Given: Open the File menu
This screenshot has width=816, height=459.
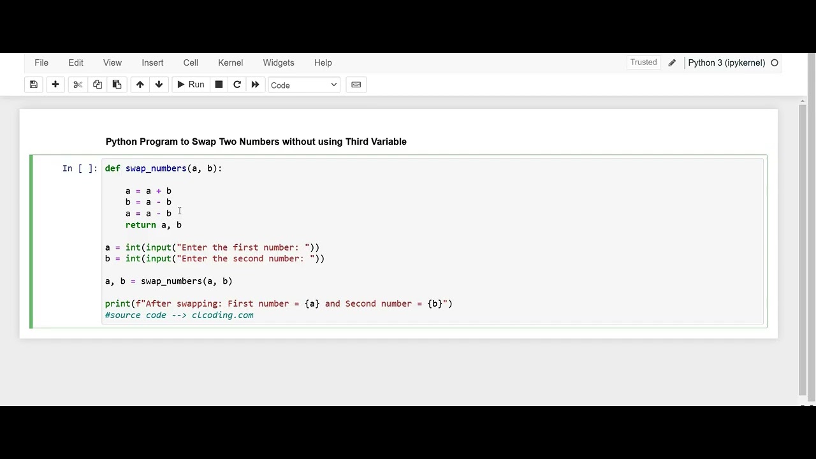Looking at the screenshot, I should [x=41, y=62].
